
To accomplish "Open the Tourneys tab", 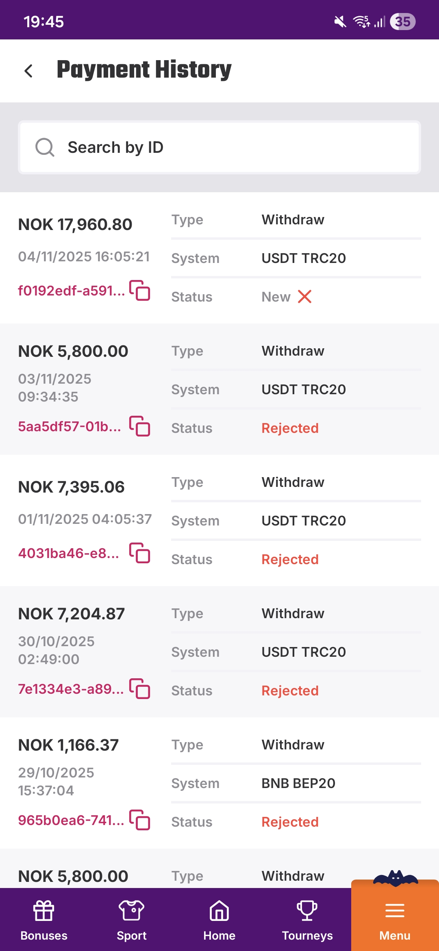I will [307, 919].
